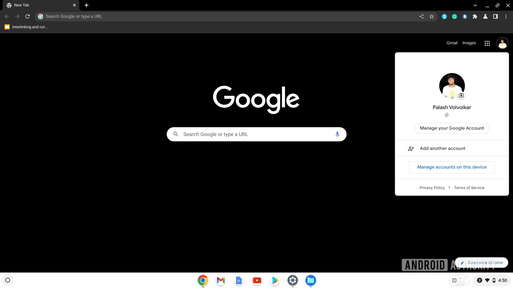The height and width of the screenshot is (288, 513).
Task: Open Chrome three-dot menu
Action: [x=506, y=17]
